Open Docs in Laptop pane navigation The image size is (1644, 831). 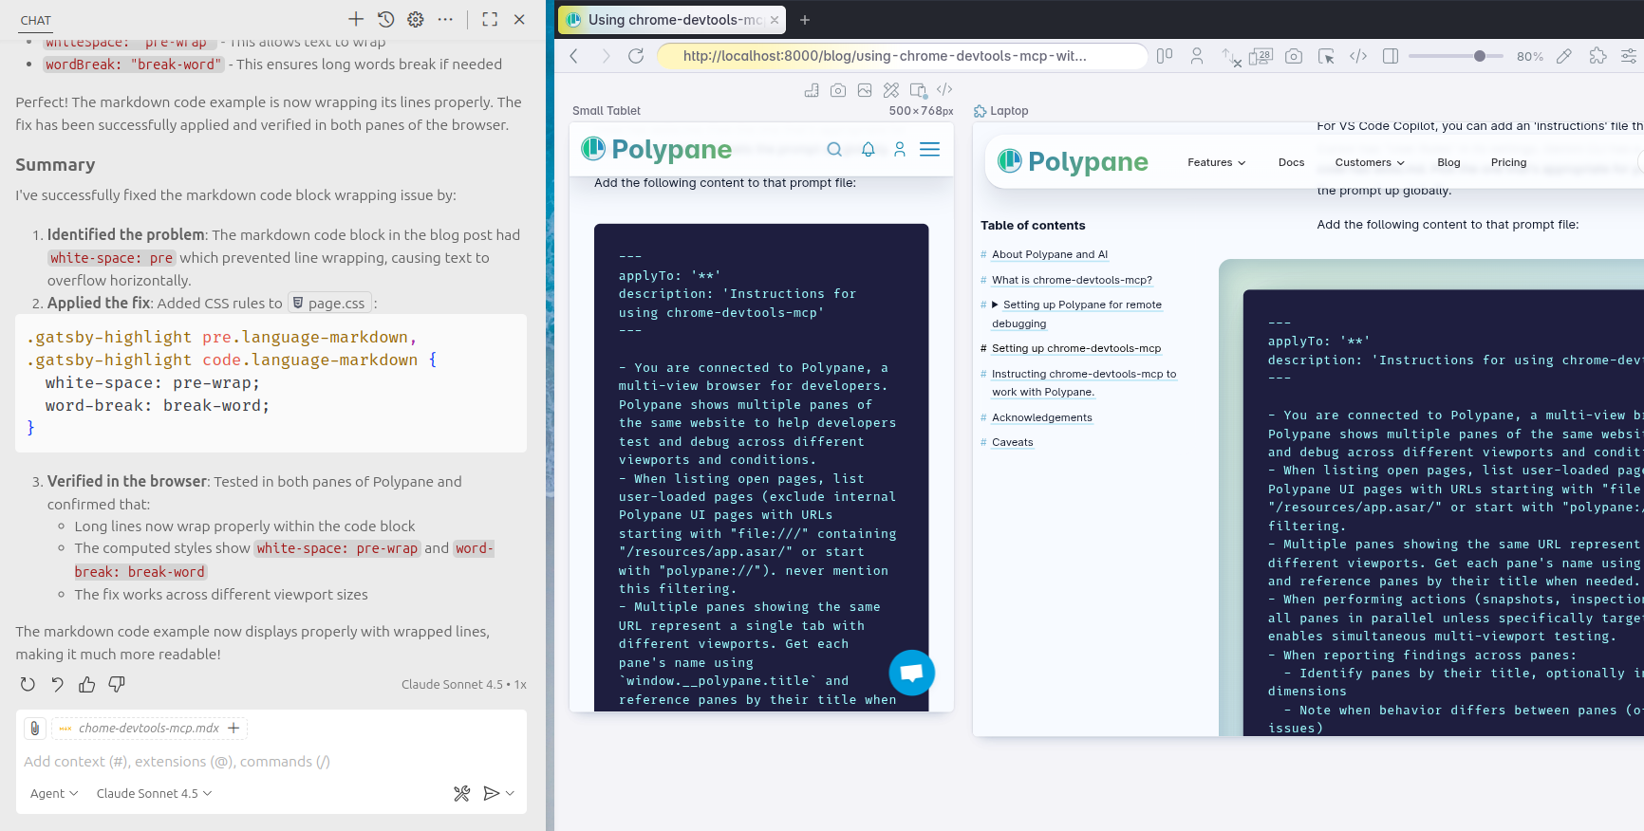pos(1291,162)
